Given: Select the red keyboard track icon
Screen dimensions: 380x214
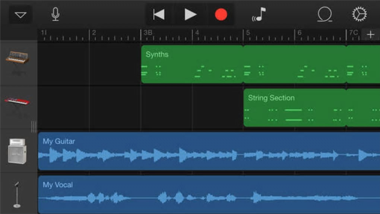Looking at the screenshot, I should pos(17,101).
